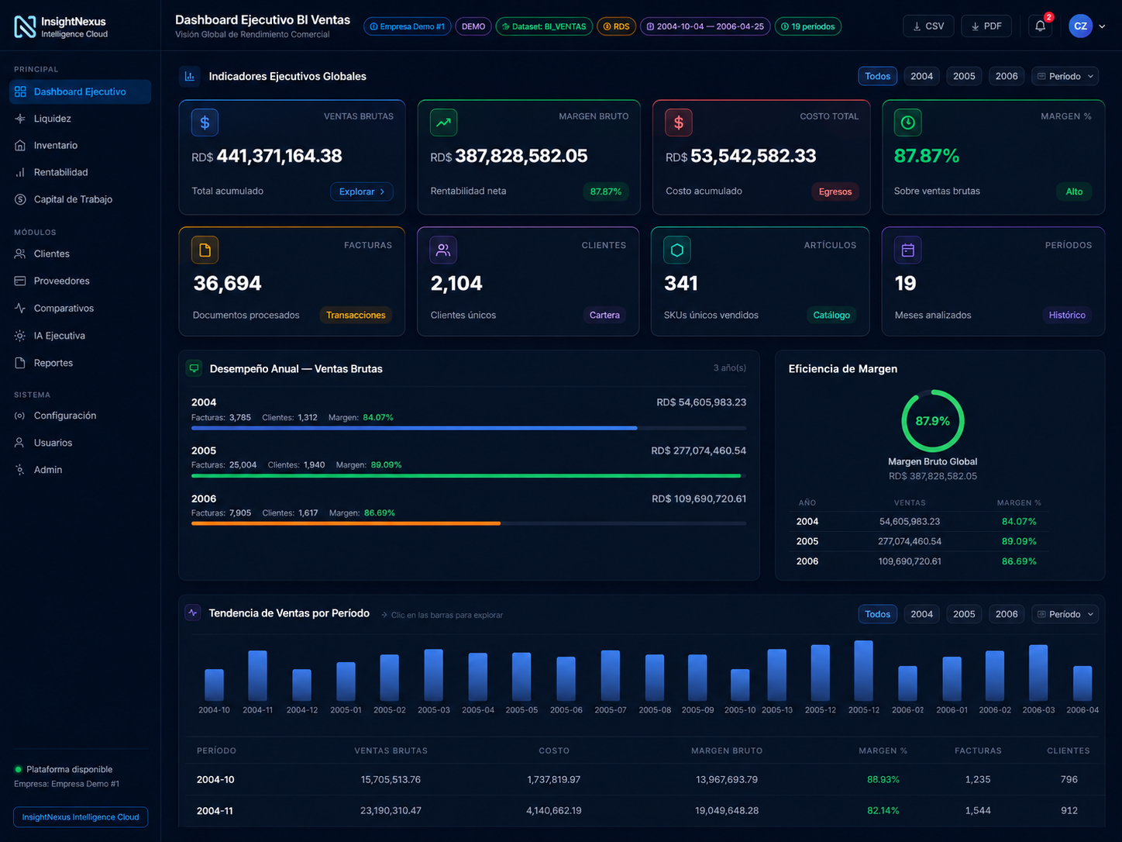Click the Clientes card users icon
Viewport: 1122px width, 842px height.
tap(443, 250)
